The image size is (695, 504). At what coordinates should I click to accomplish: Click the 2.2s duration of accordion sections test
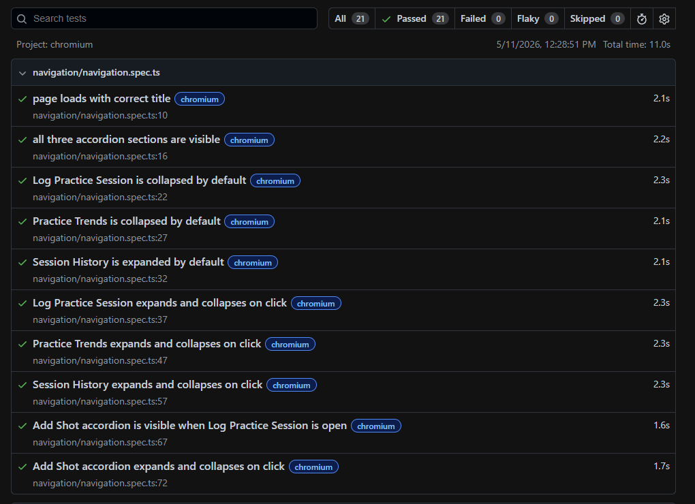662,139
